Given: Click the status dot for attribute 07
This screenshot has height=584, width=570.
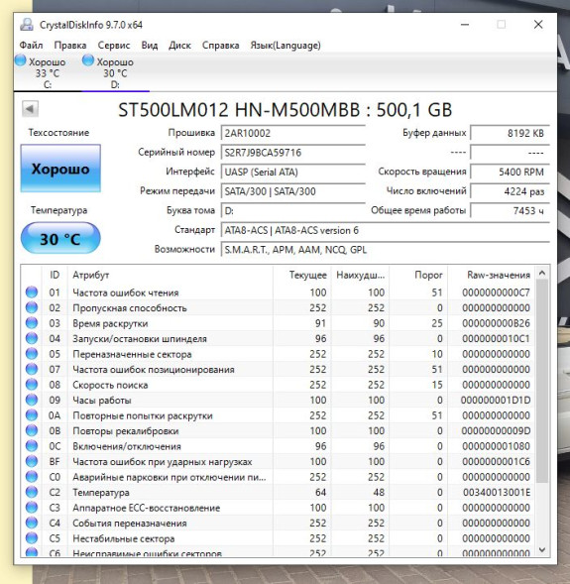Looking at the screenshot, I should pyautogui.click(x=32, y=369).
